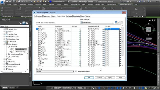160x90 pixels.
Task: Click the Plot printer icon in Quick Access
Action: pyautogui.click(x=19, y=1)
